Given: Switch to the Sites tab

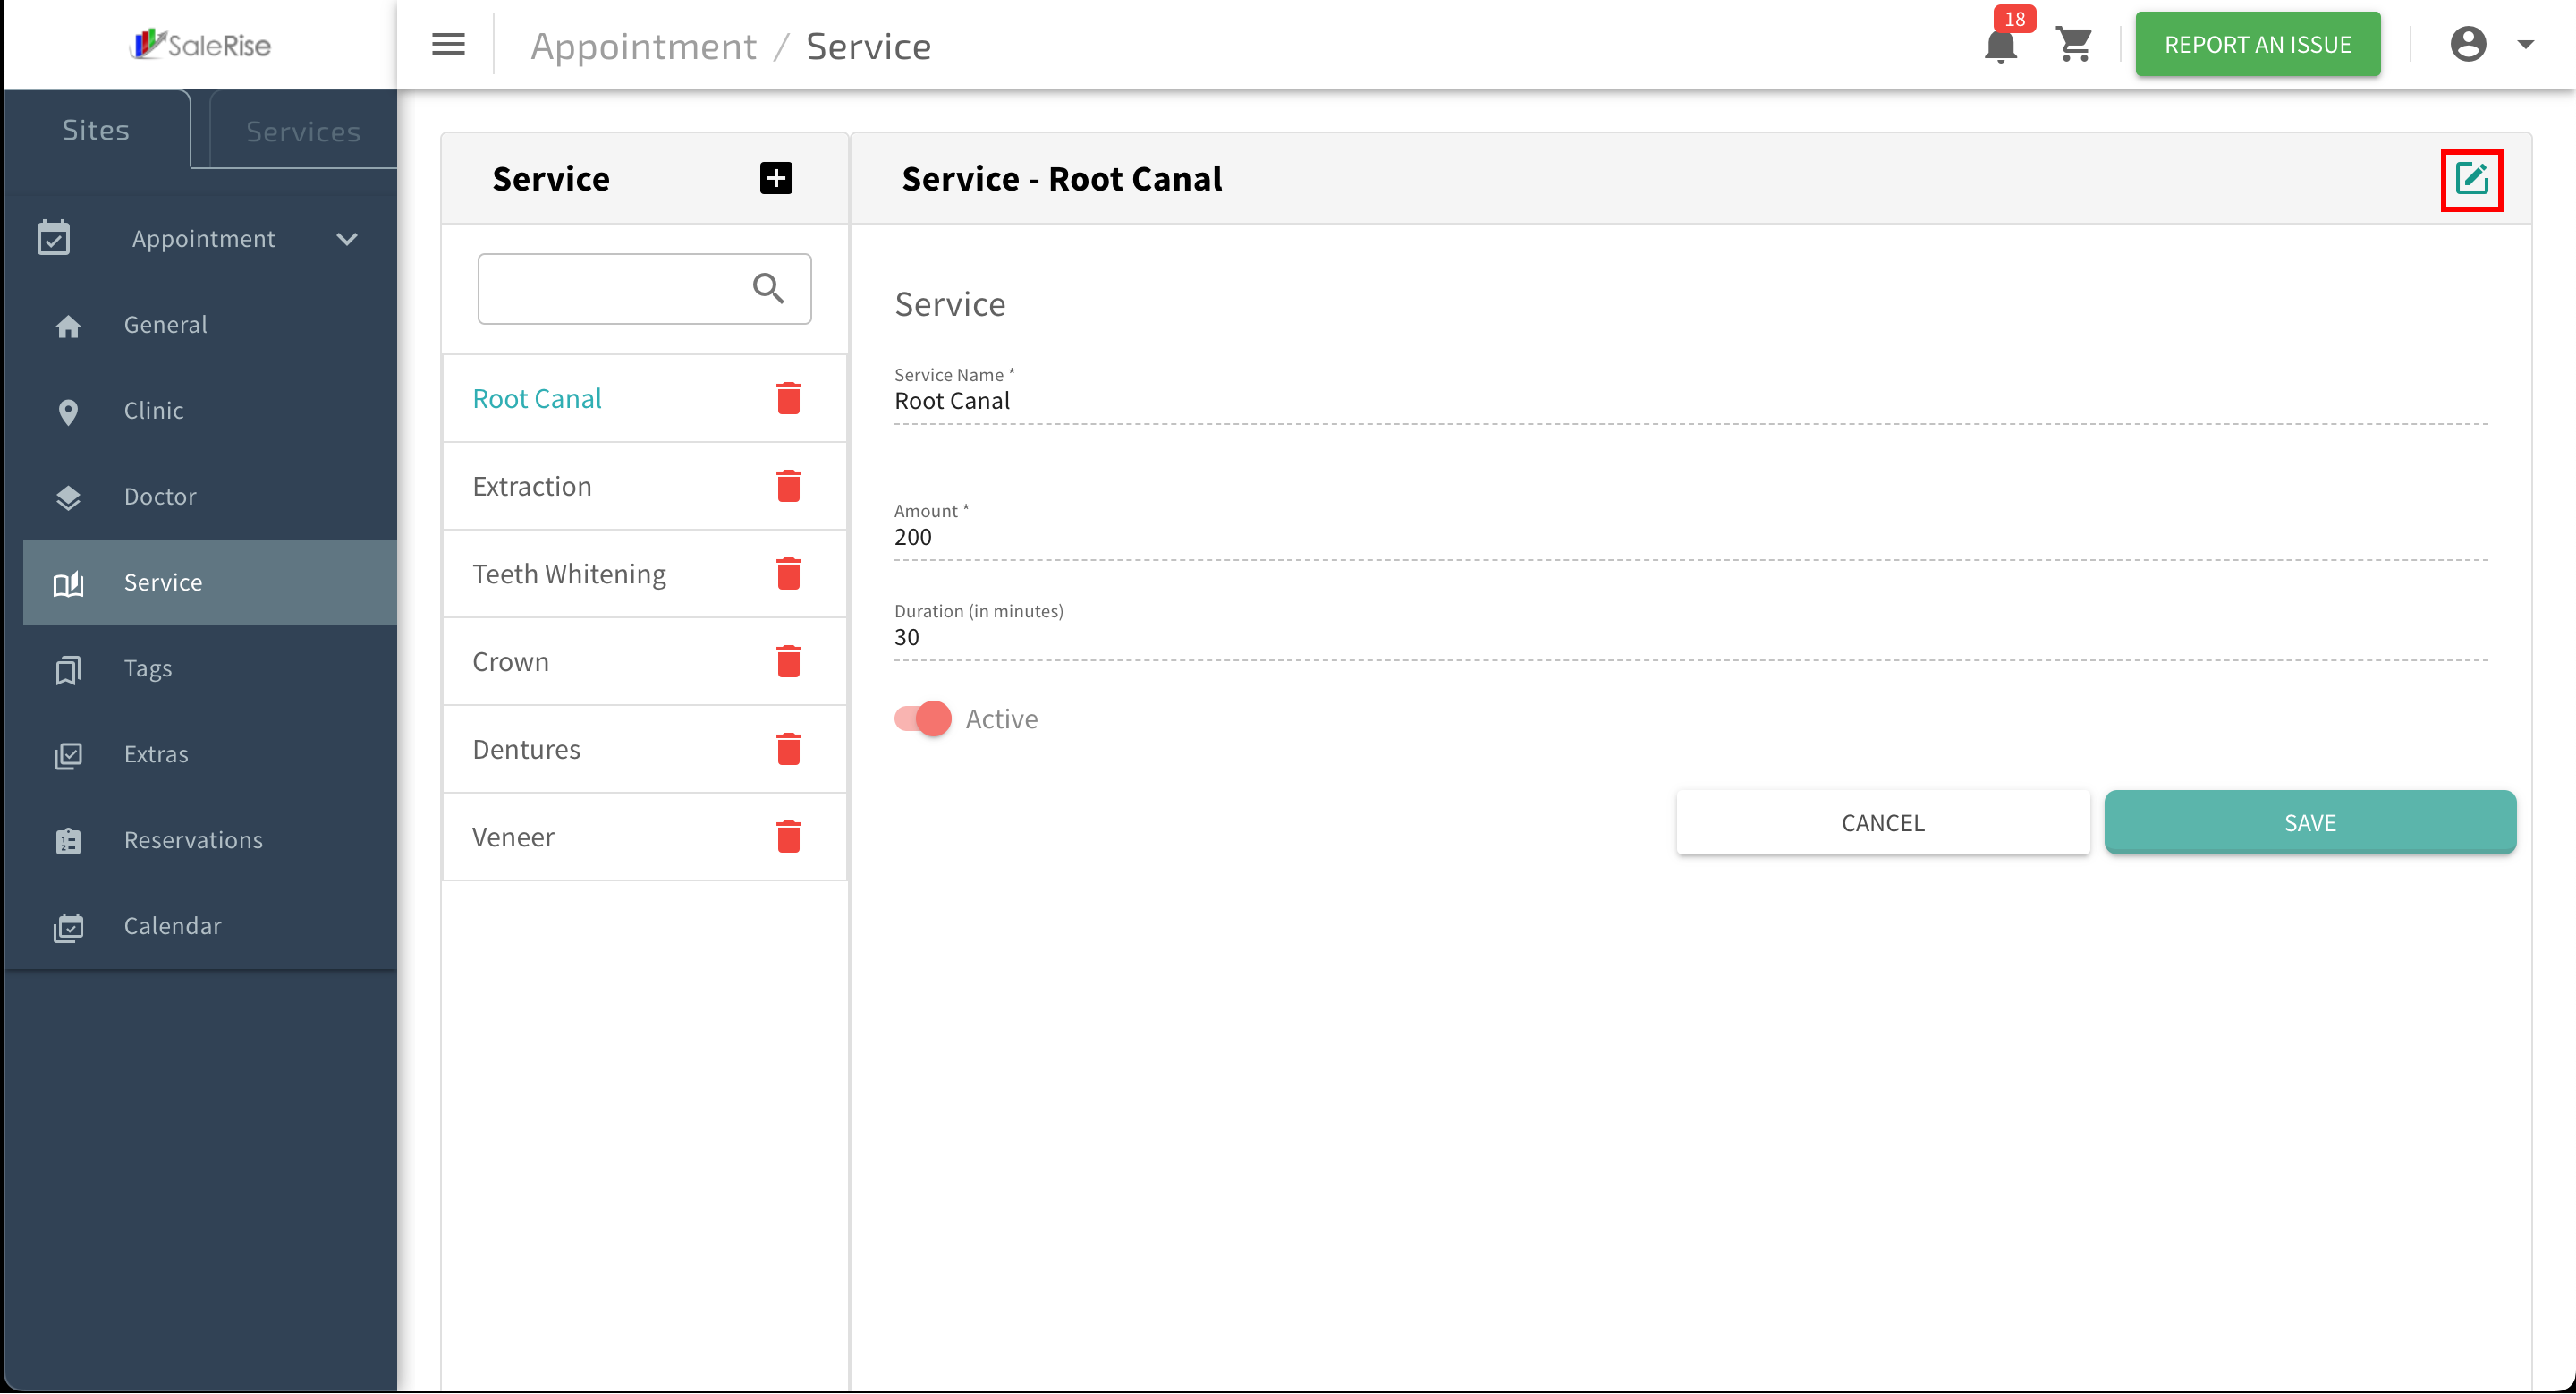Looking at the screenshot, I should [96, 130].
